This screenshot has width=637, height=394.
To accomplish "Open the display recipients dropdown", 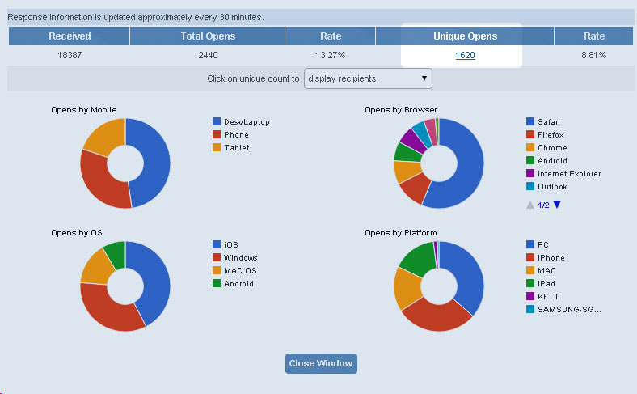I will click(x=368, y=78).
